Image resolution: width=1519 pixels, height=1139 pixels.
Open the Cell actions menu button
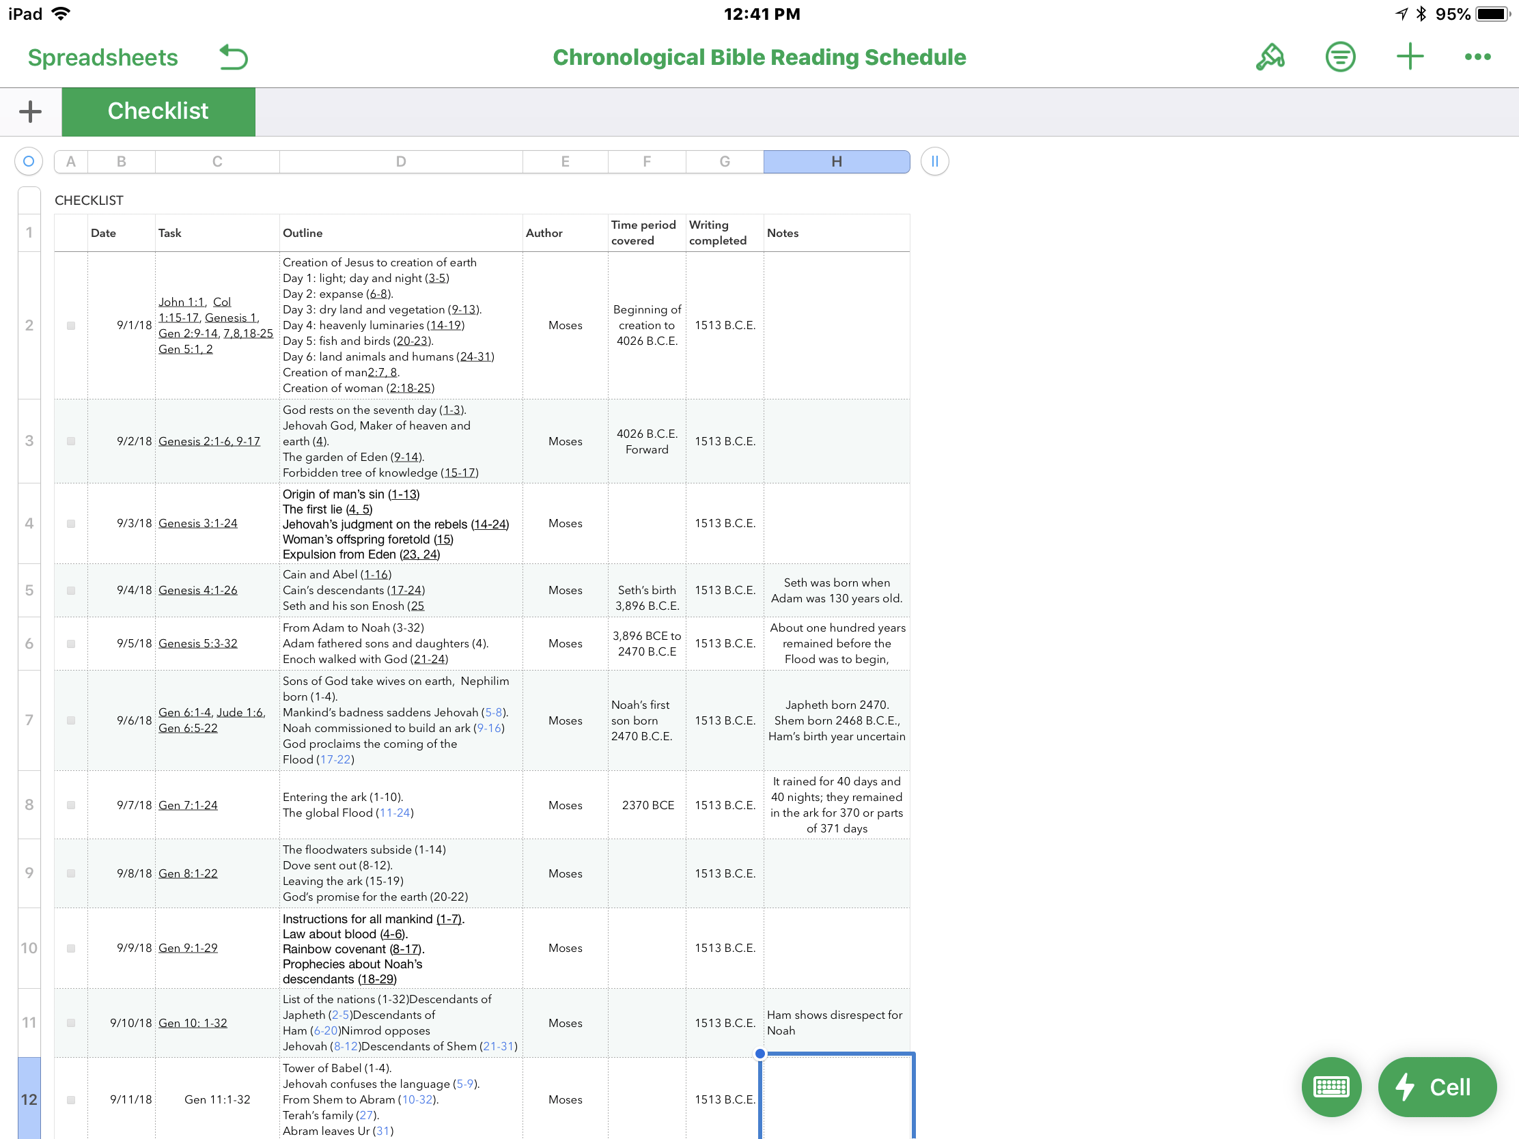pyautogui.click(x=1436, y=1086)
